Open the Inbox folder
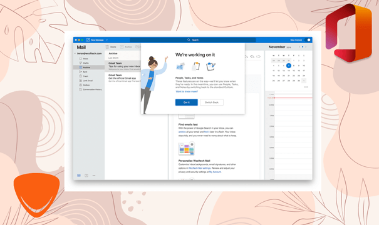 89,59
